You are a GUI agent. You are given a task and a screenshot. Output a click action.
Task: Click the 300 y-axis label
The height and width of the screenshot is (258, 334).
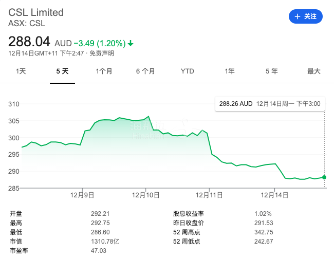pos(14,138)
